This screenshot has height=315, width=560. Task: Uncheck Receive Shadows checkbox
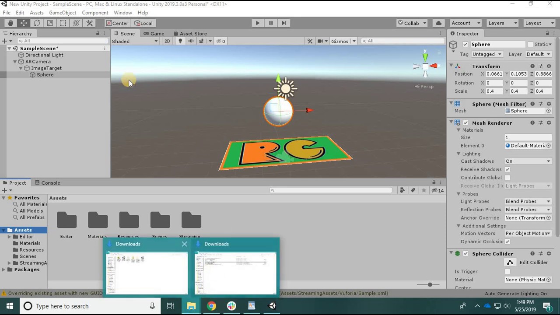pyautogui.click(x=507, y=169)
